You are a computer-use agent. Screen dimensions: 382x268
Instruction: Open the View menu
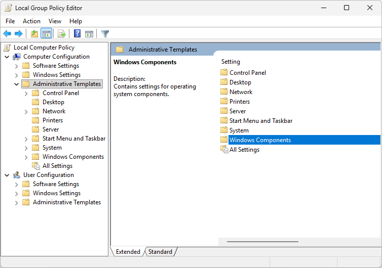coord(55,21)
